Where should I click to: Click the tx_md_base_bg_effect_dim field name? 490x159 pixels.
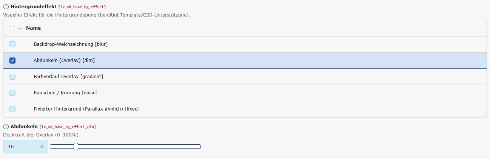70,127
